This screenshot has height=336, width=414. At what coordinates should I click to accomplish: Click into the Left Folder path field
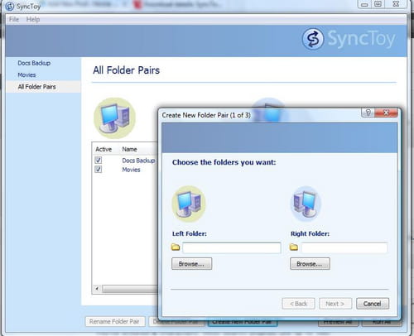tap(232, 247)
